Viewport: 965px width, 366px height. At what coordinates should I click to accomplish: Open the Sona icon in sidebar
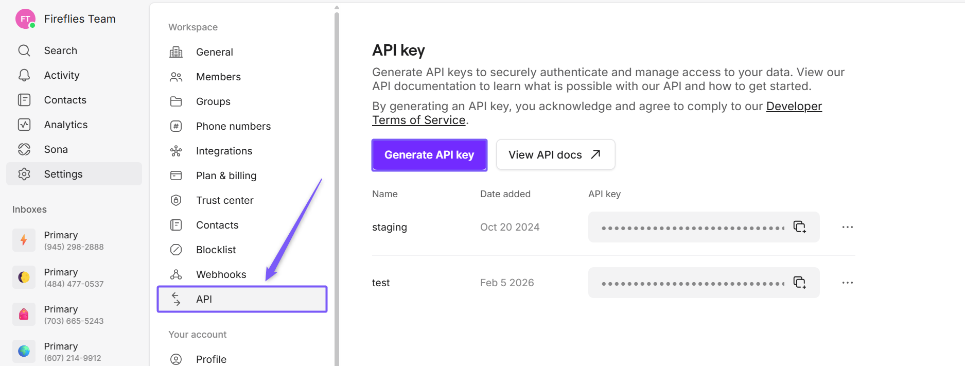click(24, 149)
